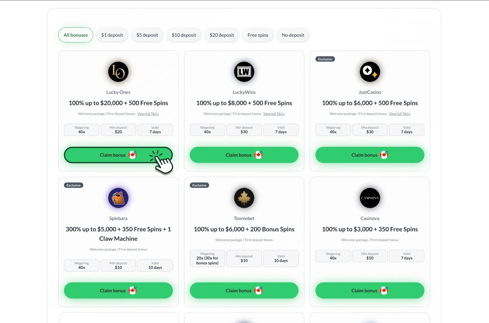Select the All bonuses filter tab

(76, 35)
